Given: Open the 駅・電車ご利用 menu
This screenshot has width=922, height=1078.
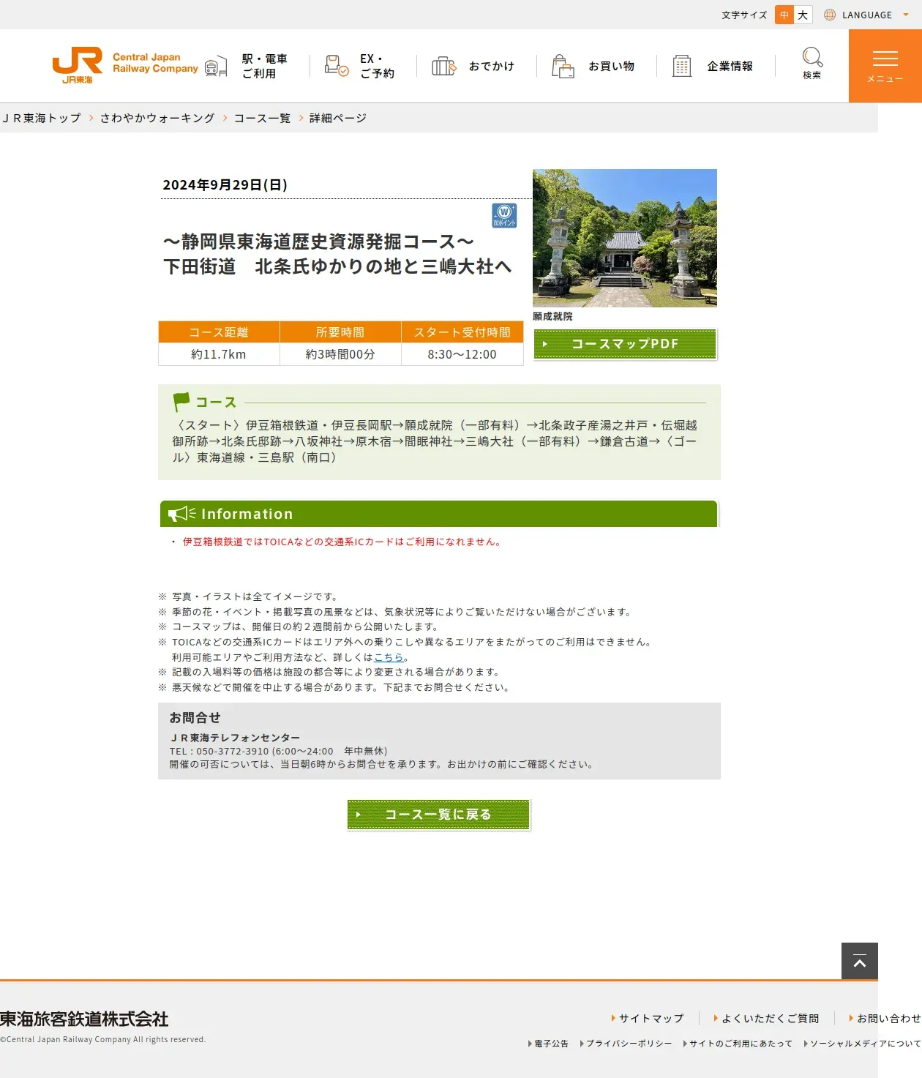Looking at the screenshot, I should (x=265, y=66).
